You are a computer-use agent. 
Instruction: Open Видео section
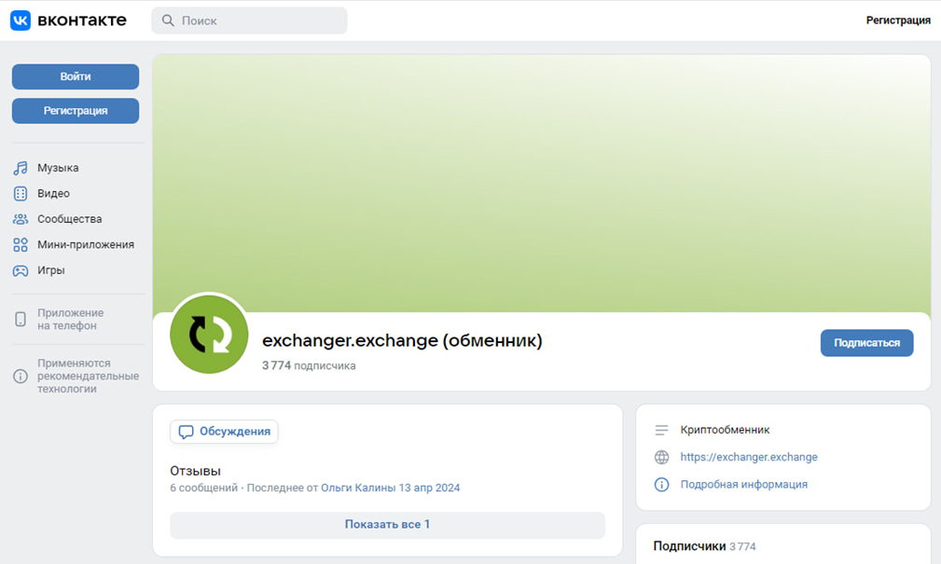coord(53,193)
